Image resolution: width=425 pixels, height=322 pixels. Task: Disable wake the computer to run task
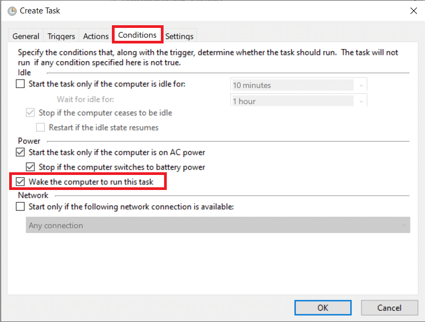20,182
